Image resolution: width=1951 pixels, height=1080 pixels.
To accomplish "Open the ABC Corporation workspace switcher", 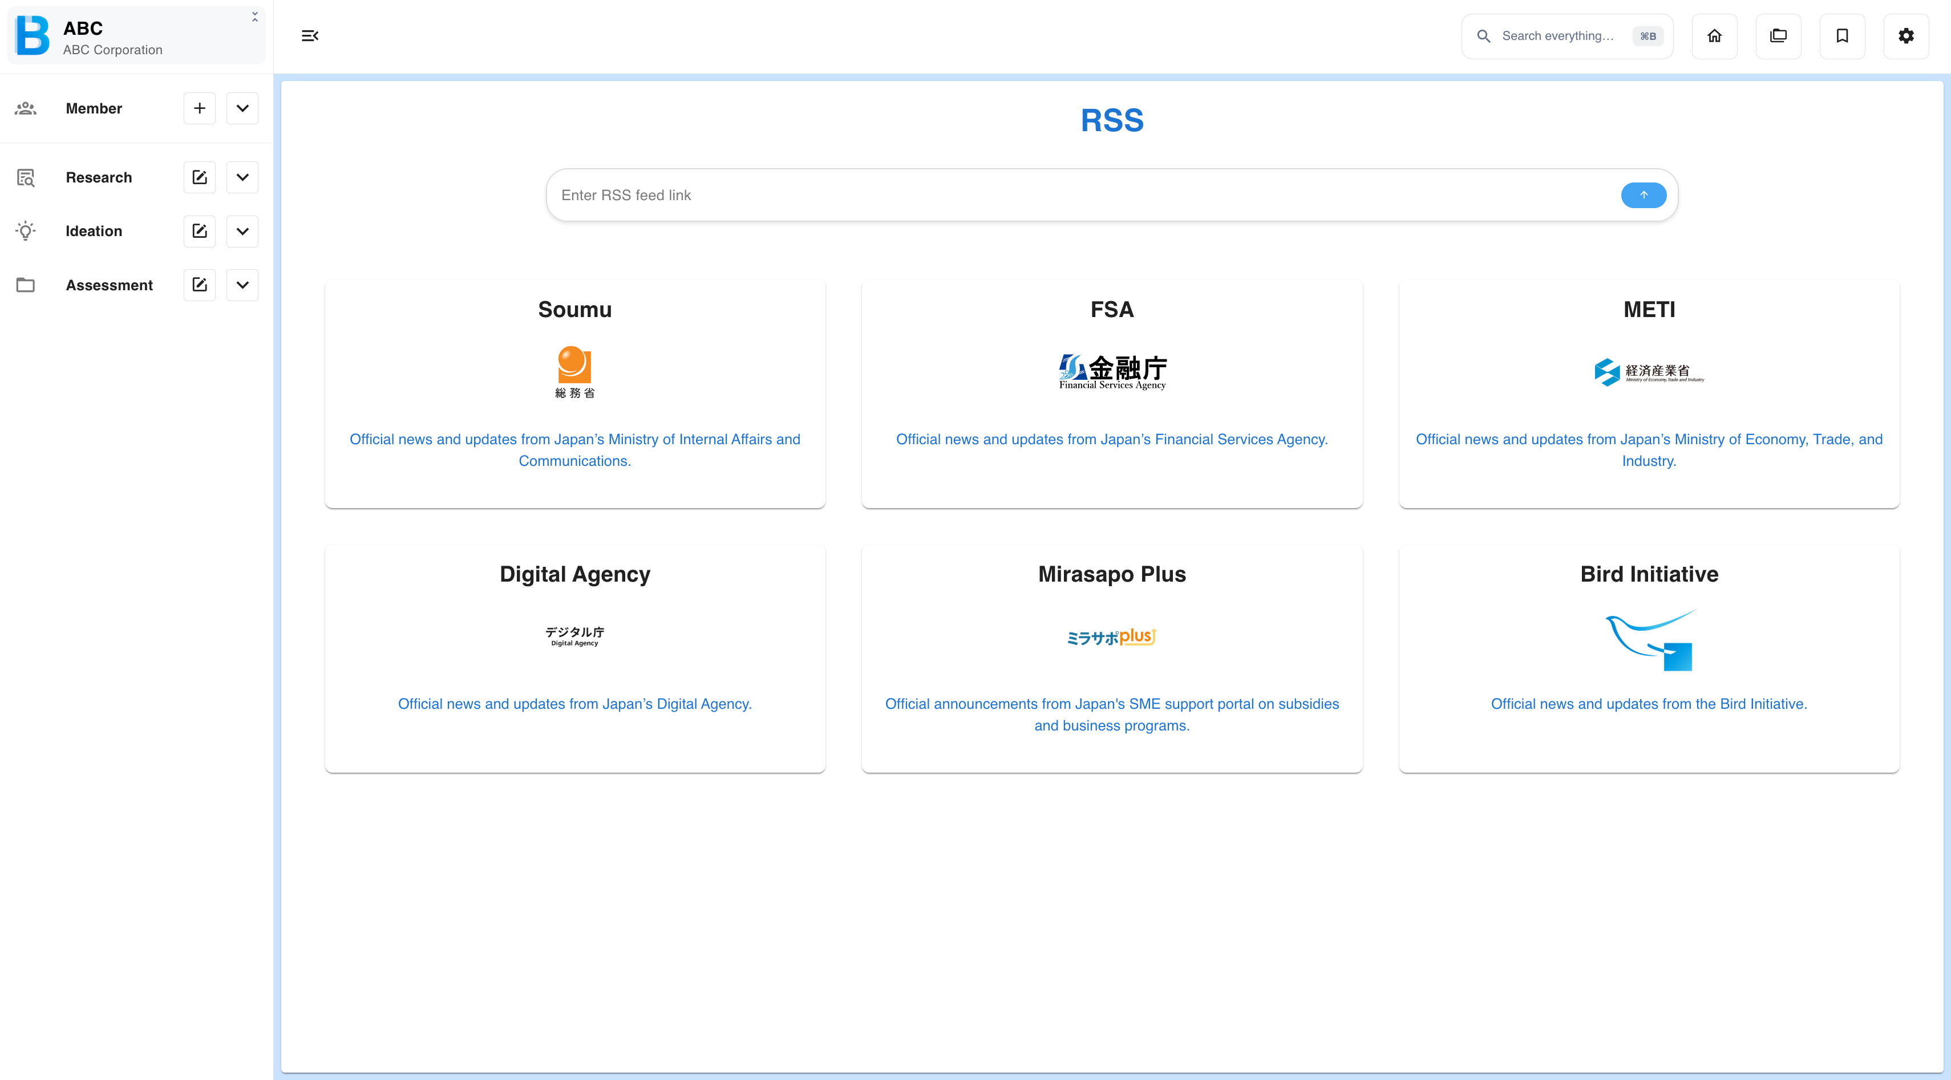I will pos(136,35).
